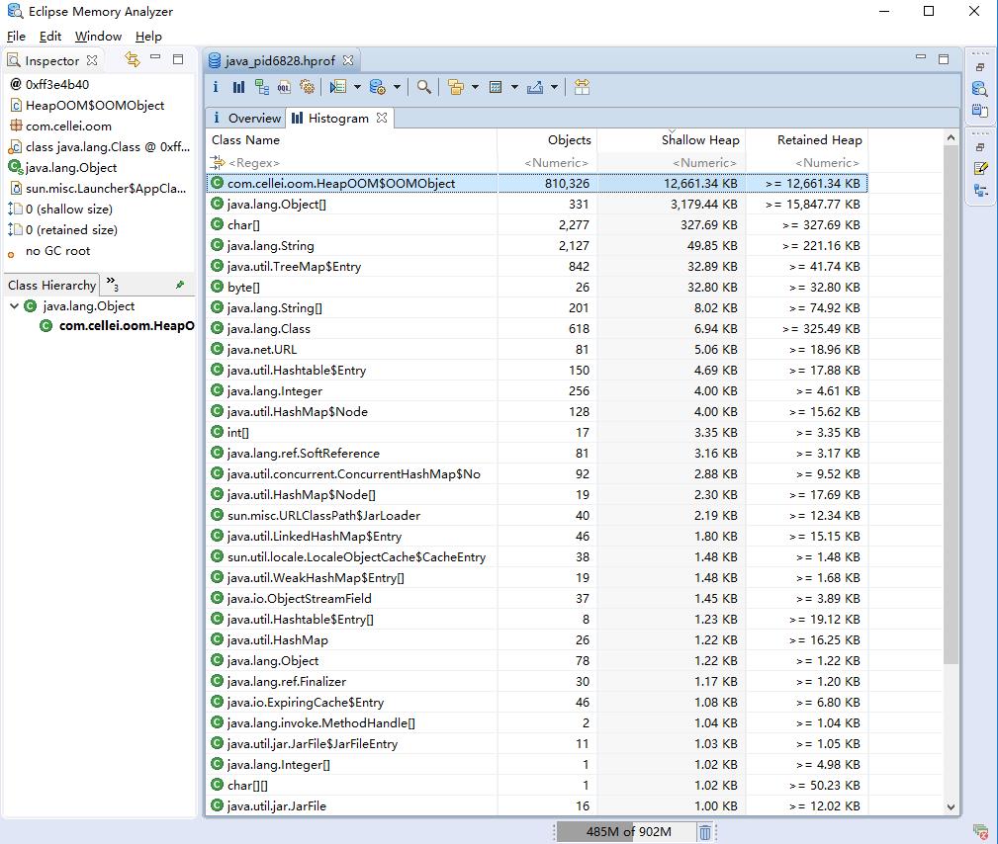Image resolution: width=998 pixels, height=844 pixels.
Task: Restore the upper right-side fast view stack
Action: tap(980, 67)
